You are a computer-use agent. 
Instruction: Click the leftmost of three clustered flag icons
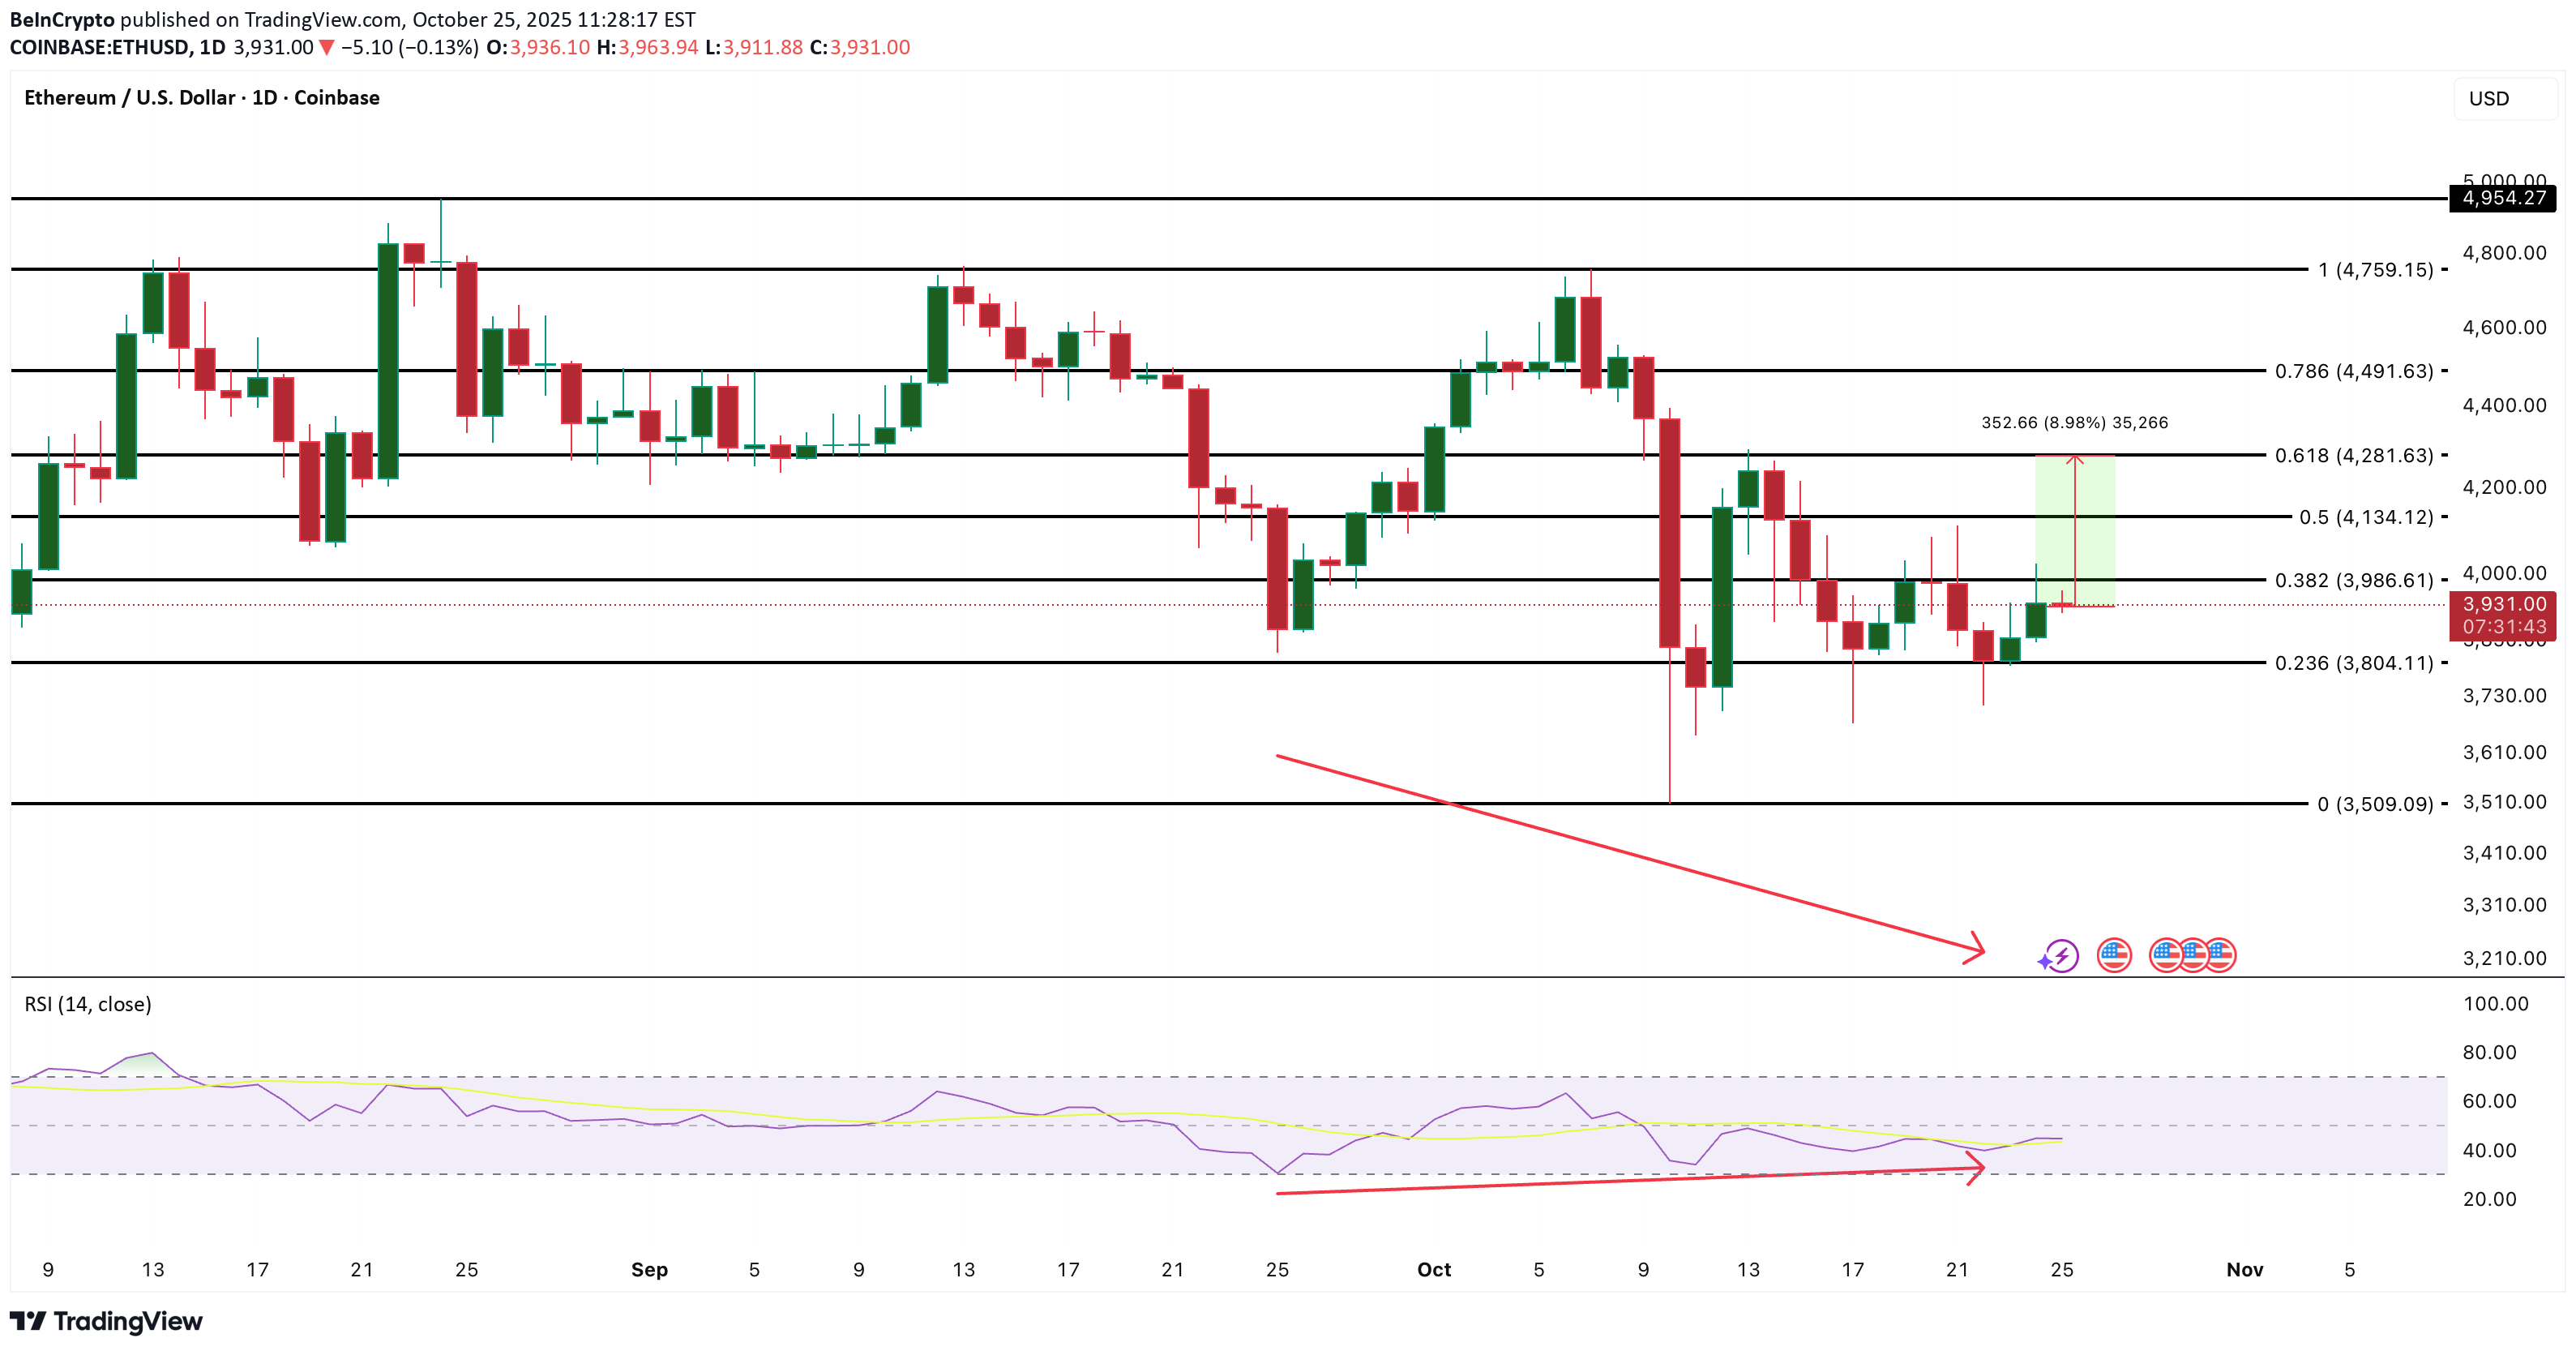[2164, 956]
